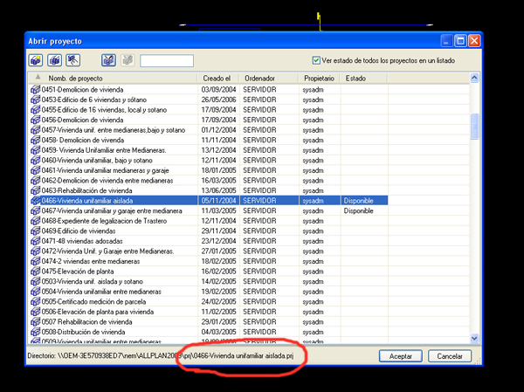
Task: Click date 03/09/2004 in Creado el column
Action: click(x=218, y=90)
